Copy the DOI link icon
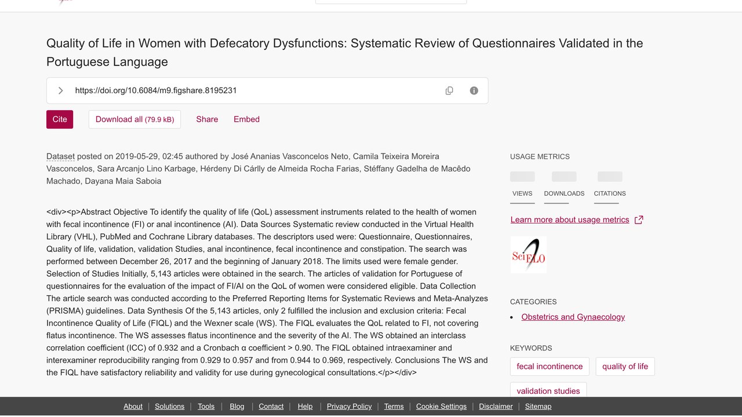742x417 pixels. 449,91
